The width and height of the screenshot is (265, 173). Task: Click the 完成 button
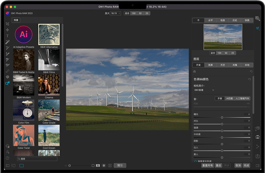246,165
